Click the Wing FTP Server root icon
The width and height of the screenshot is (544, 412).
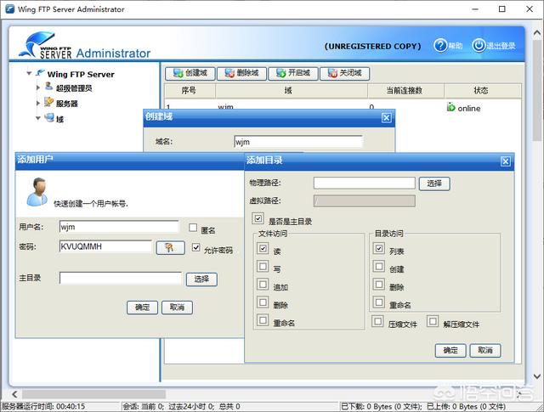tap(40, 73)
